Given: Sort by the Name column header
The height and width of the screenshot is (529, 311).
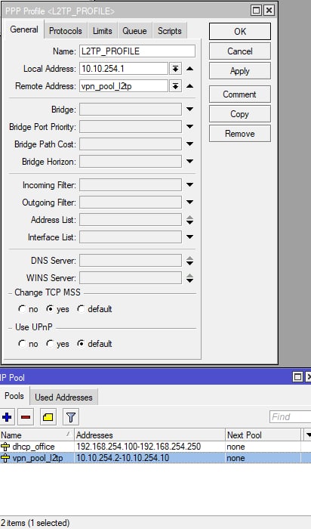Looking at the screenshot, I should click(37, 435).
